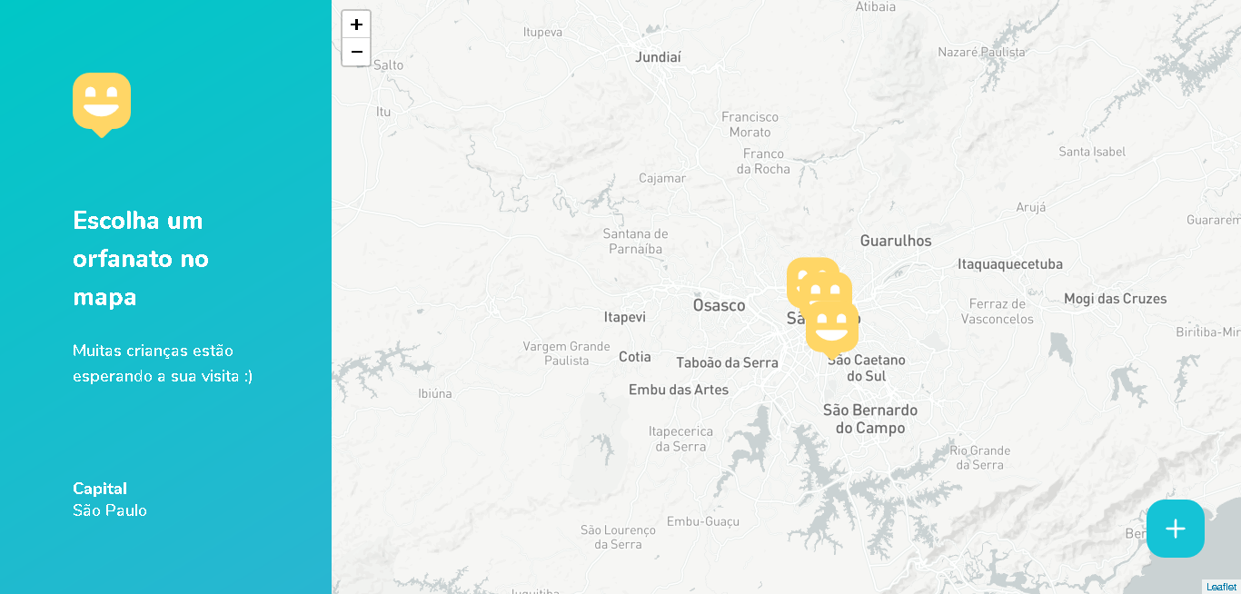
Task: Zoom out the map with minus control
Action: (356, 52)
